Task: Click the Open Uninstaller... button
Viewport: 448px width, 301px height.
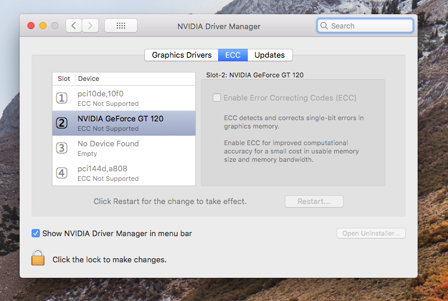Action: click(371, 233)
